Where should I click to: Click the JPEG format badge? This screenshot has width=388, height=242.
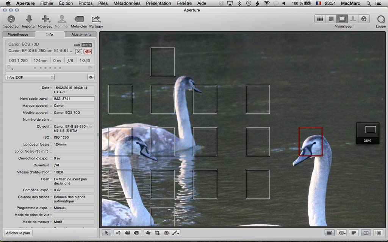[87, 45]
